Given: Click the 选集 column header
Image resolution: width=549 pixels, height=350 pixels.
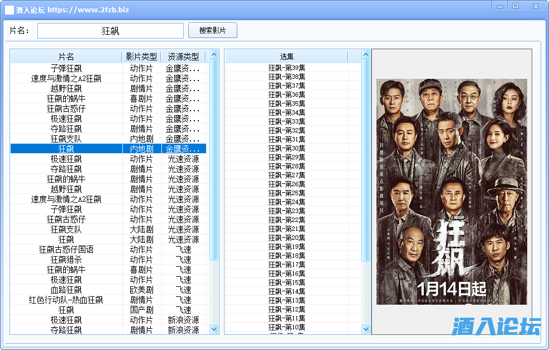Looking at the screenshot, I should [x=287, y=56].
